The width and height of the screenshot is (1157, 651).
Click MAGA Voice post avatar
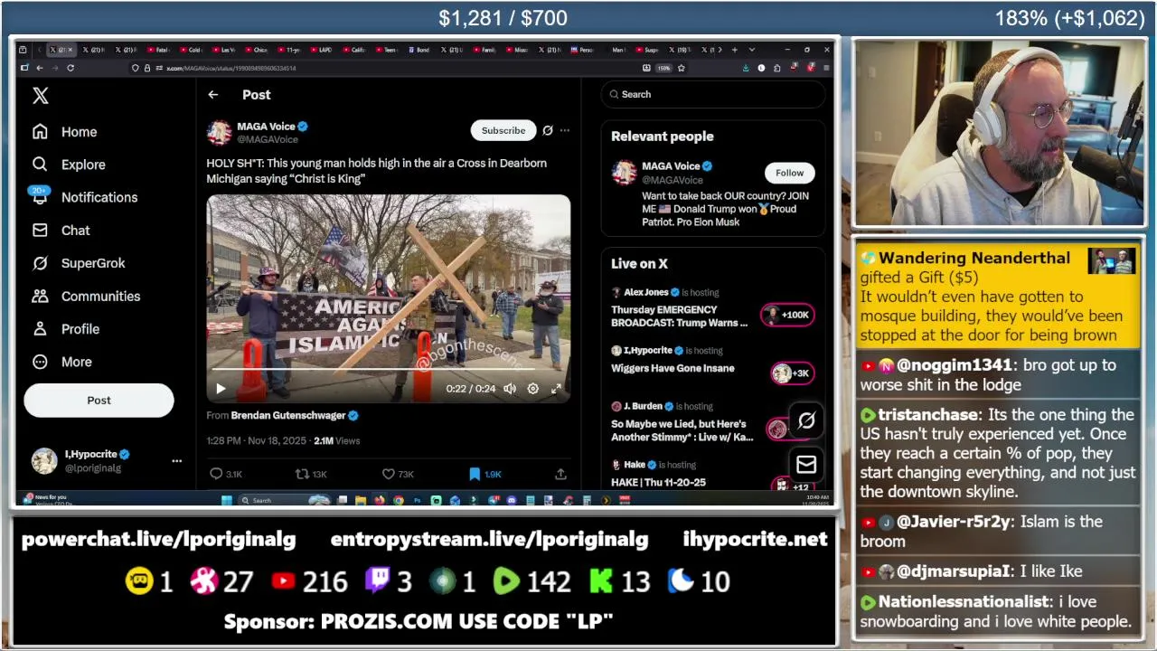click(219, 133)
